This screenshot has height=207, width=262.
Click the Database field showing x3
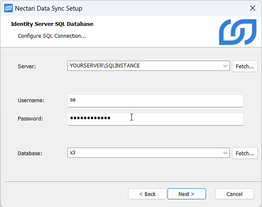144,153
